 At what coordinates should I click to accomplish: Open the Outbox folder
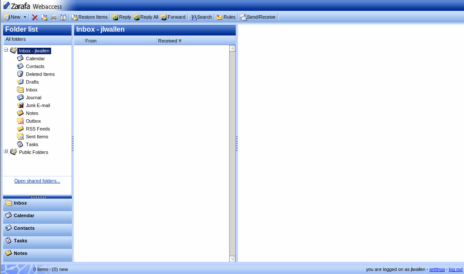(x=33, y=121)
